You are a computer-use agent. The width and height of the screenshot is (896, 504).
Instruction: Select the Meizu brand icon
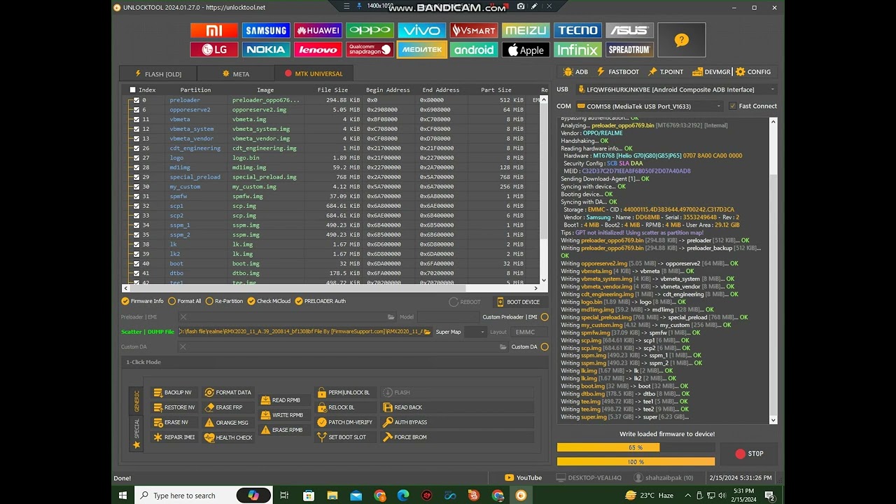coord(525,30)
